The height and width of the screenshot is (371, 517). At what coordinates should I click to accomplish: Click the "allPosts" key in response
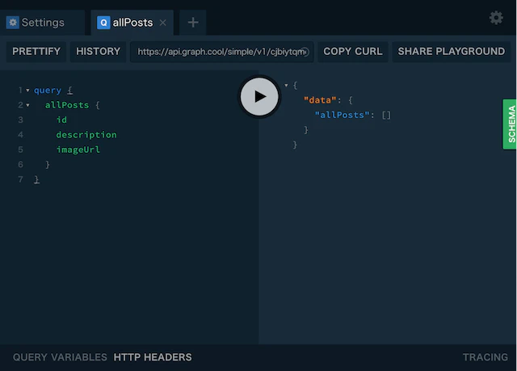[342, 115]
